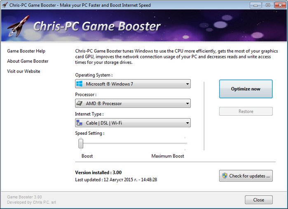The image size is (288, 209).
Task: Click the Close button at bottom
Action: coord(259,200)
